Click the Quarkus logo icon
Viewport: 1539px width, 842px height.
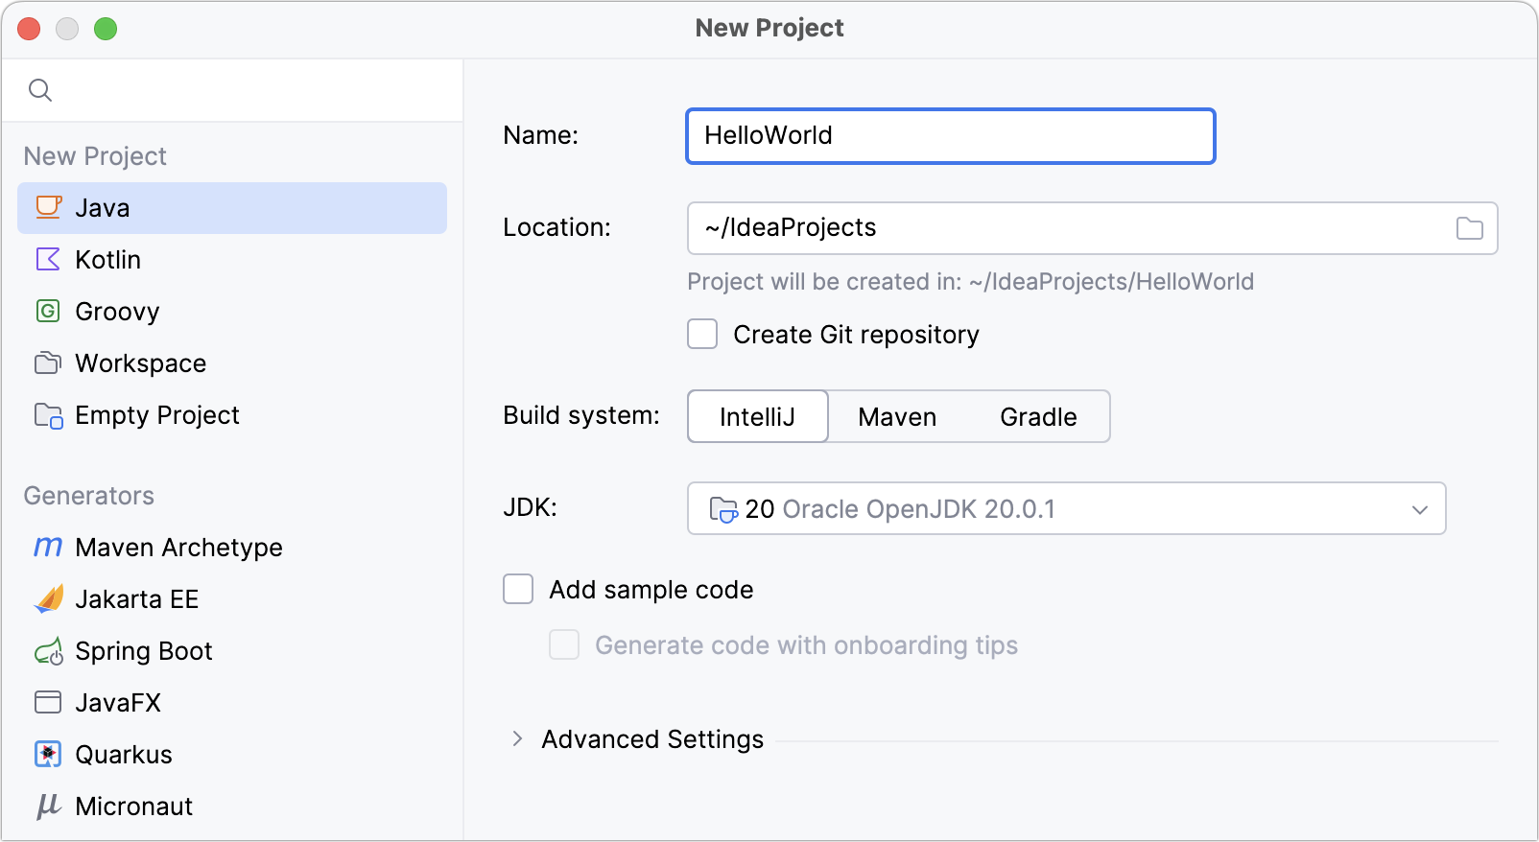[48, 754]
